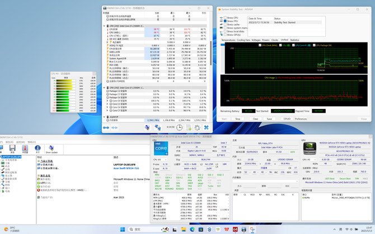Enable the Stress cache checkbox

(225, 25)
